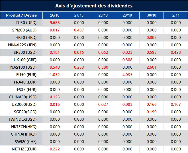
Task: Click the Produit / Devise header cell
Action: tap(21, 15)
